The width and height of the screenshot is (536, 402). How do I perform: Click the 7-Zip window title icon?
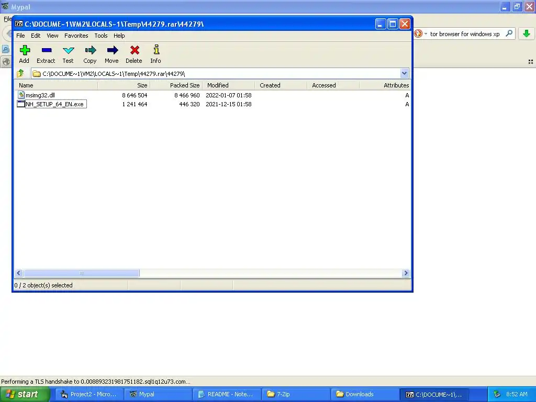point(19,24)
